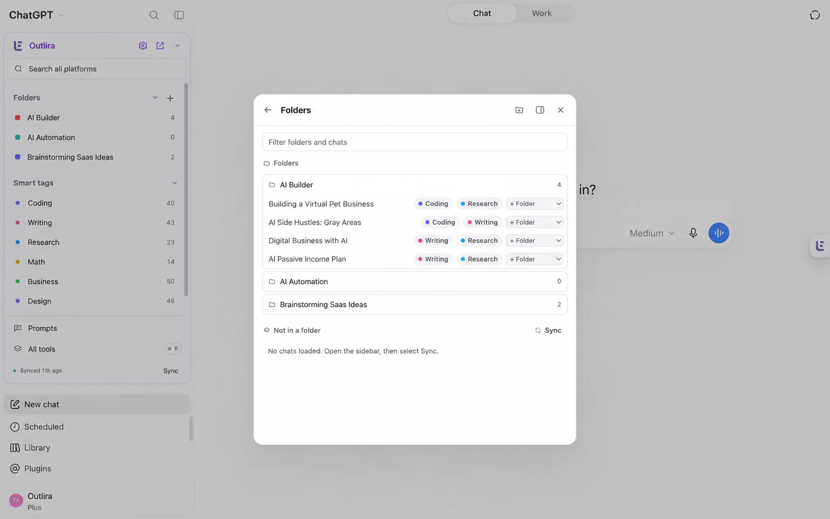Collapse the Folders section in sidebar
Image resolution: width=830 pixels, height=519 pixels.
click(x=155, y=97)
